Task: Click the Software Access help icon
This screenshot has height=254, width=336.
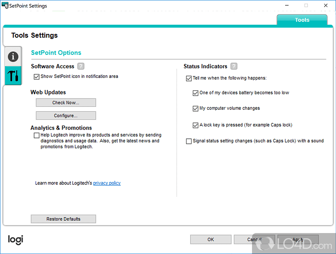Action: [81, 66]
